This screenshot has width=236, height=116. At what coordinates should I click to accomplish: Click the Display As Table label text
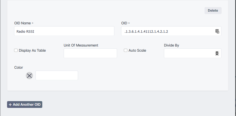click(x=32, y=51)
